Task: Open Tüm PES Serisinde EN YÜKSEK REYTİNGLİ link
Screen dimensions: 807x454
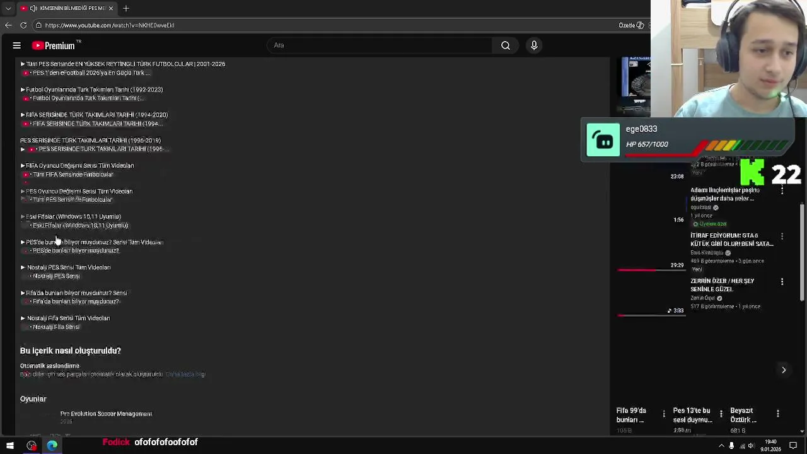Action: (x=125, y=64)
